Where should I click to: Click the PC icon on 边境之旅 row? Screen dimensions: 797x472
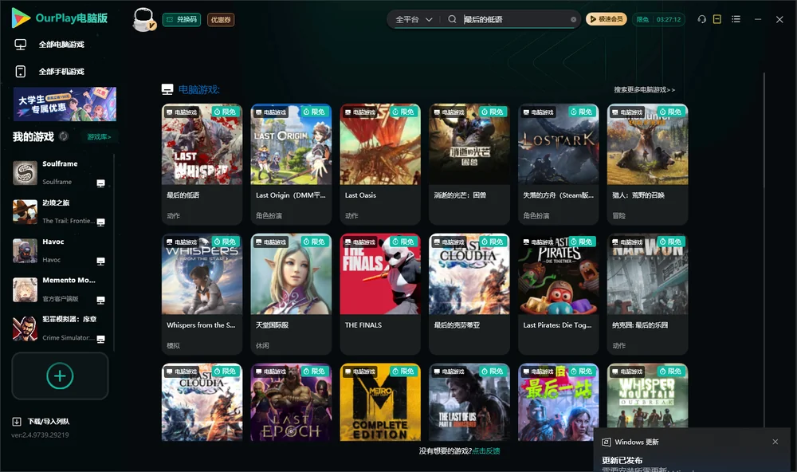[100, 222]
